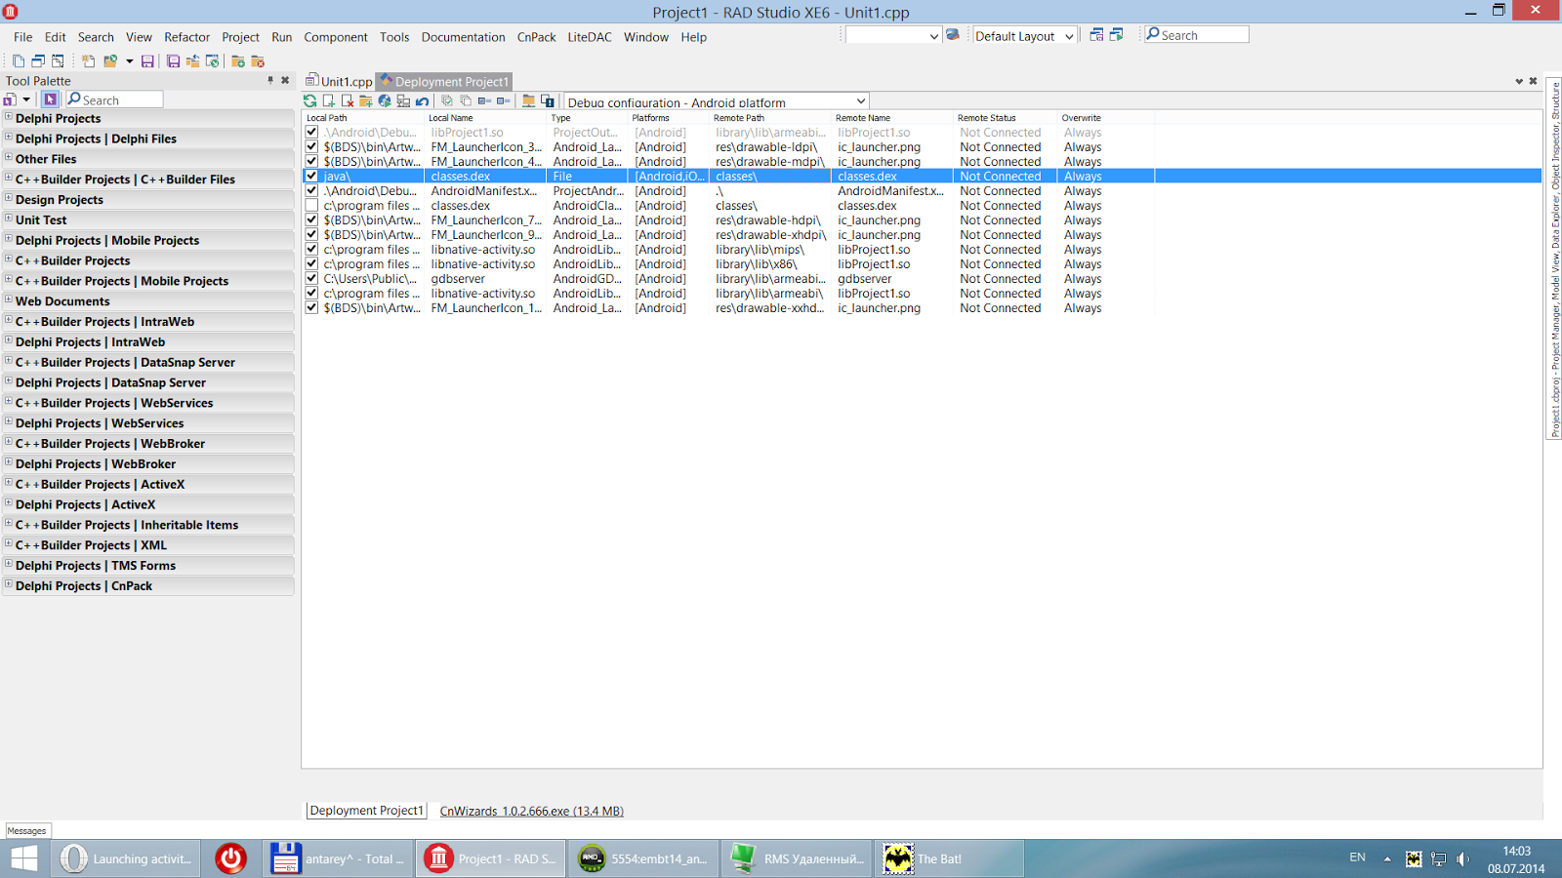Click the Delete Selected Files icon with red X
Image resolution: width=1562 pixels, height=878 pixels.
348,101
